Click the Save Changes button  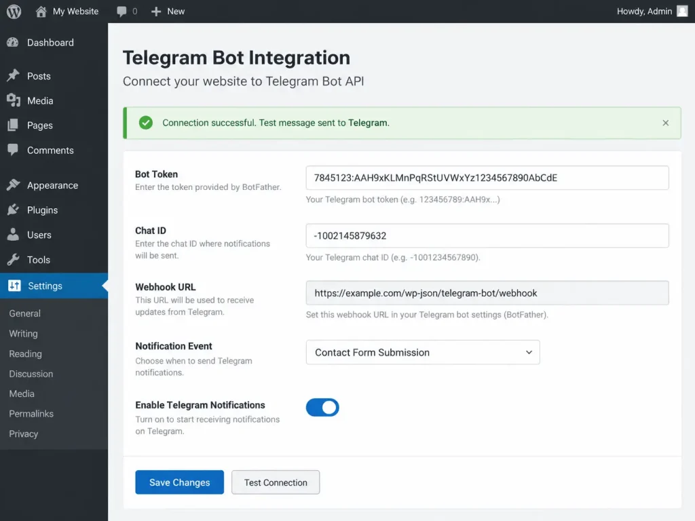(x=179, y=482)
